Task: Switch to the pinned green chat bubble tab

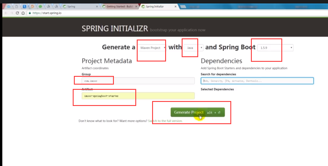Action: [x=40, y=6]
